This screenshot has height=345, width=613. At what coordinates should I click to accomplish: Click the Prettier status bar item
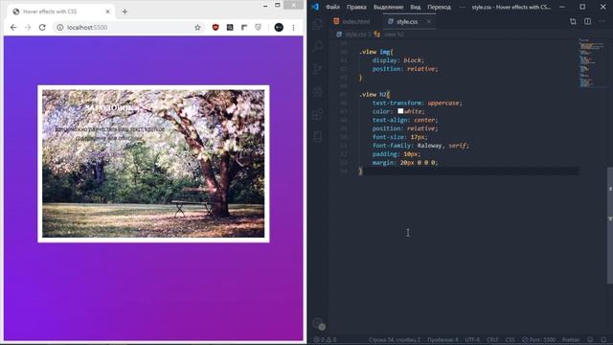tap(571, 339)
